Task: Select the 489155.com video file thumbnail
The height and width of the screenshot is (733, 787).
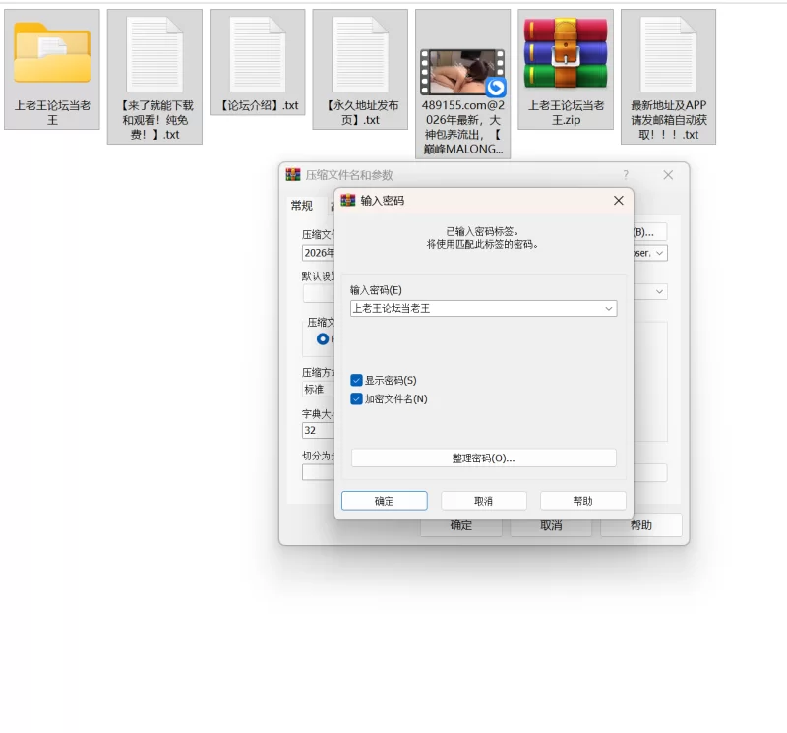Action: tap(462, 72)
